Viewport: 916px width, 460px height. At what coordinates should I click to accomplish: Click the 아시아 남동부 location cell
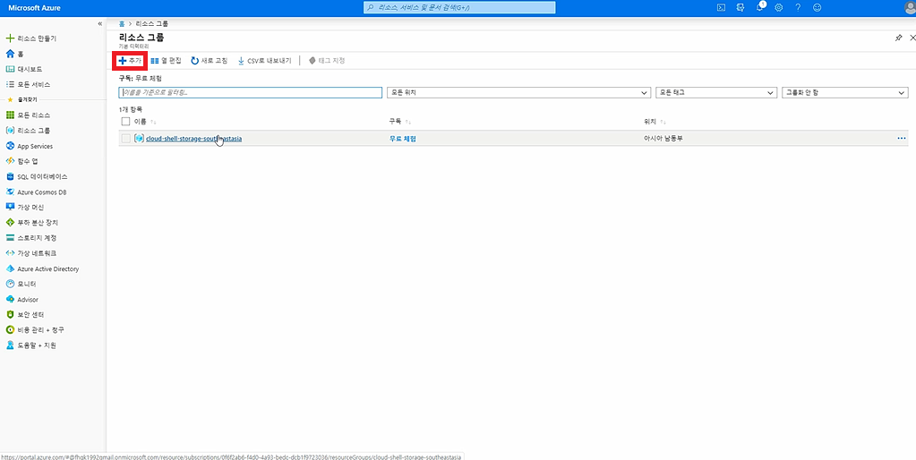663,139
